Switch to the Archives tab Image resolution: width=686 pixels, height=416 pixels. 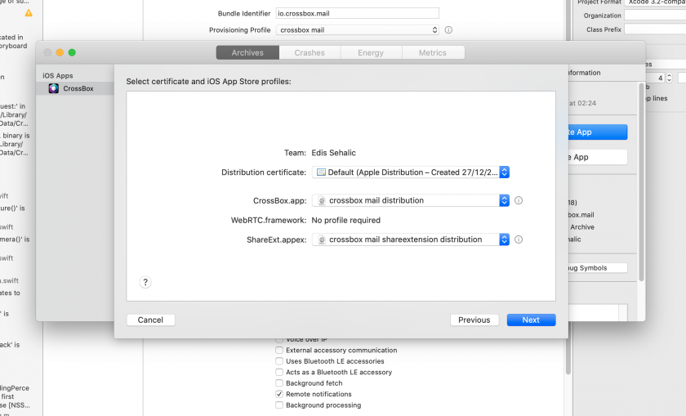[247, 52]
